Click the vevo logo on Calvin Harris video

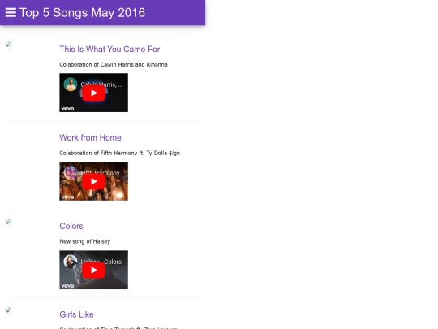[67, 109]
